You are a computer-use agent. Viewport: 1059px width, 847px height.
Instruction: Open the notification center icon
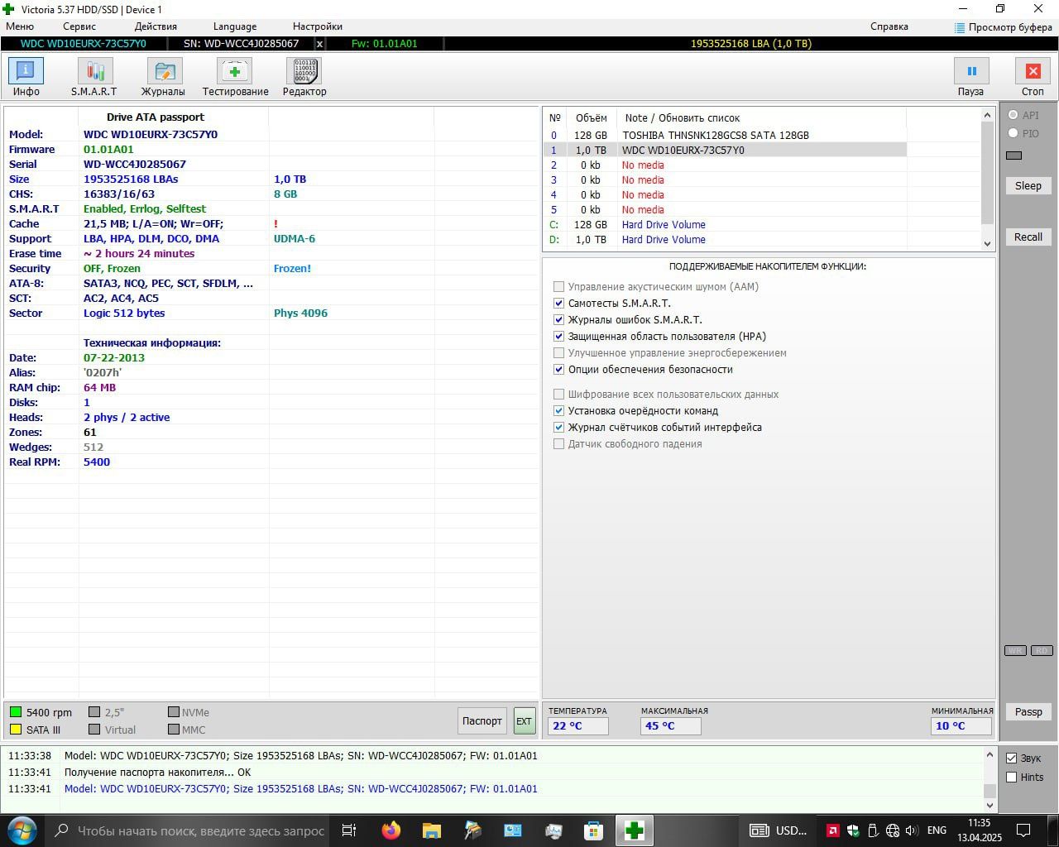click(x=1023, y=830)
